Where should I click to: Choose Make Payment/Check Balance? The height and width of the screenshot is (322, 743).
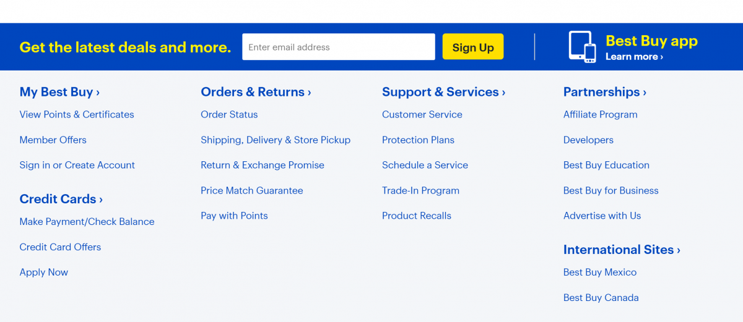(87, 221)
